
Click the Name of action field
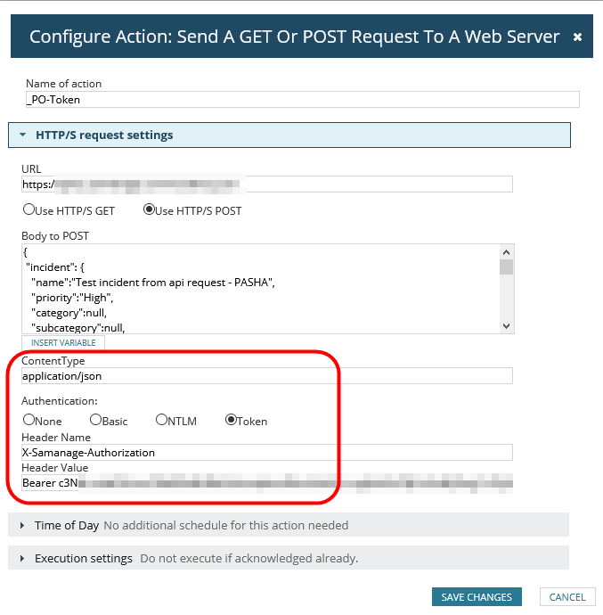[x=303, y=100]
